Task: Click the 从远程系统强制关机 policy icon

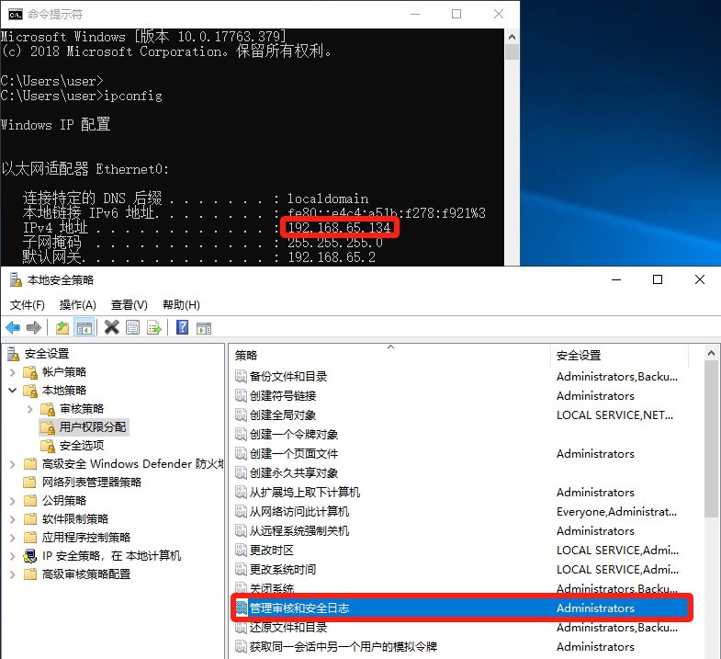Action: pos(241,530)
